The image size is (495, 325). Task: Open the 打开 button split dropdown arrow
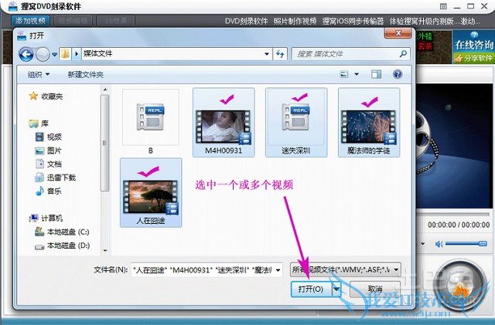point(336,289)
